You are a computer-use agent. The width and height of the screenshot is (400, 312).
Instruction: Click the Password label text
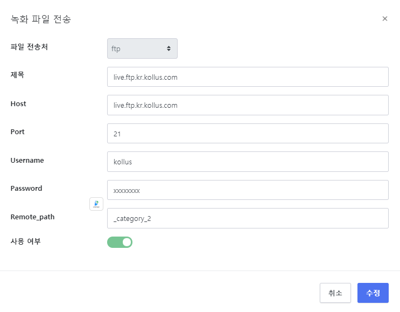[26, 189]
